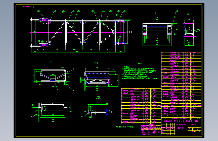Image resolution: width=218 pixels, height=141 pixels.
Task: Select part balloon number 47 on main view
Action: tap(38, 11)
